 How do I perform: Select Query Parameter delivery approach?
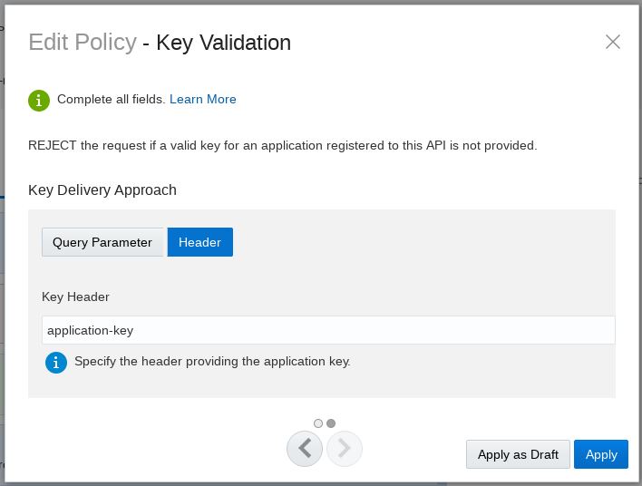click(x=102, y=242)
